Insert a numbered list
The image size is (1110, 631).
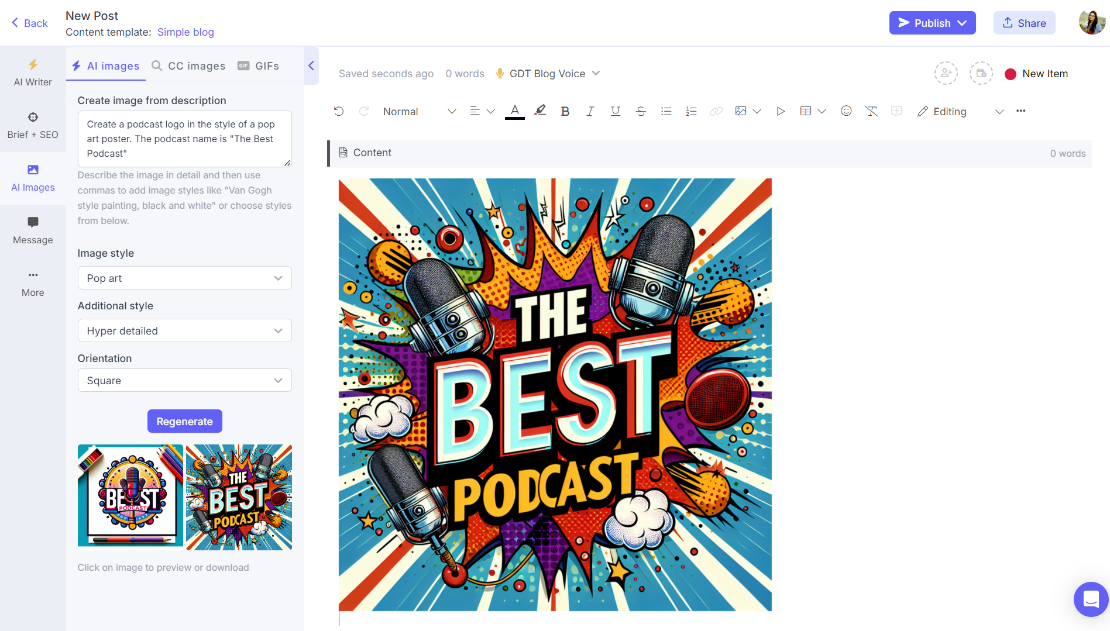tap(691, 111)
